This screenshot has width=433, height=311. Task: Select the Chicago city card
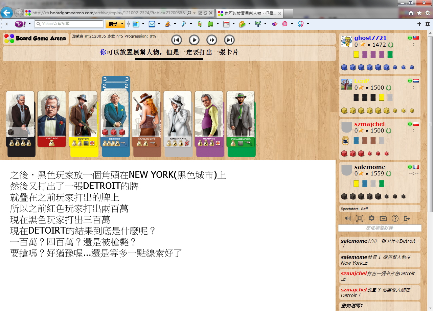click(52, 119)
